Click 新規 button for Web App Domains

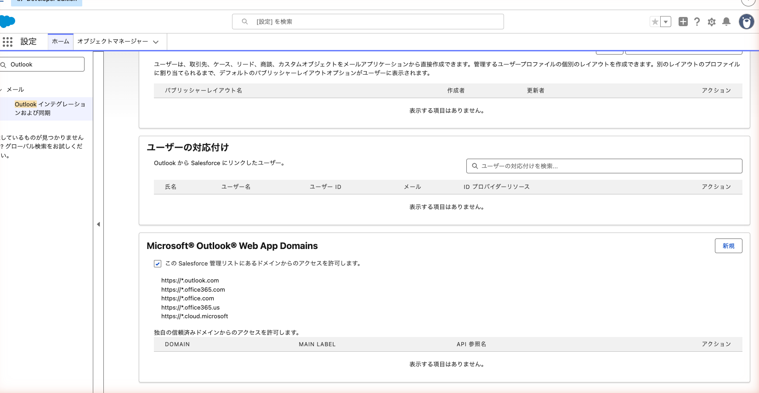click(x=729, y=246)
